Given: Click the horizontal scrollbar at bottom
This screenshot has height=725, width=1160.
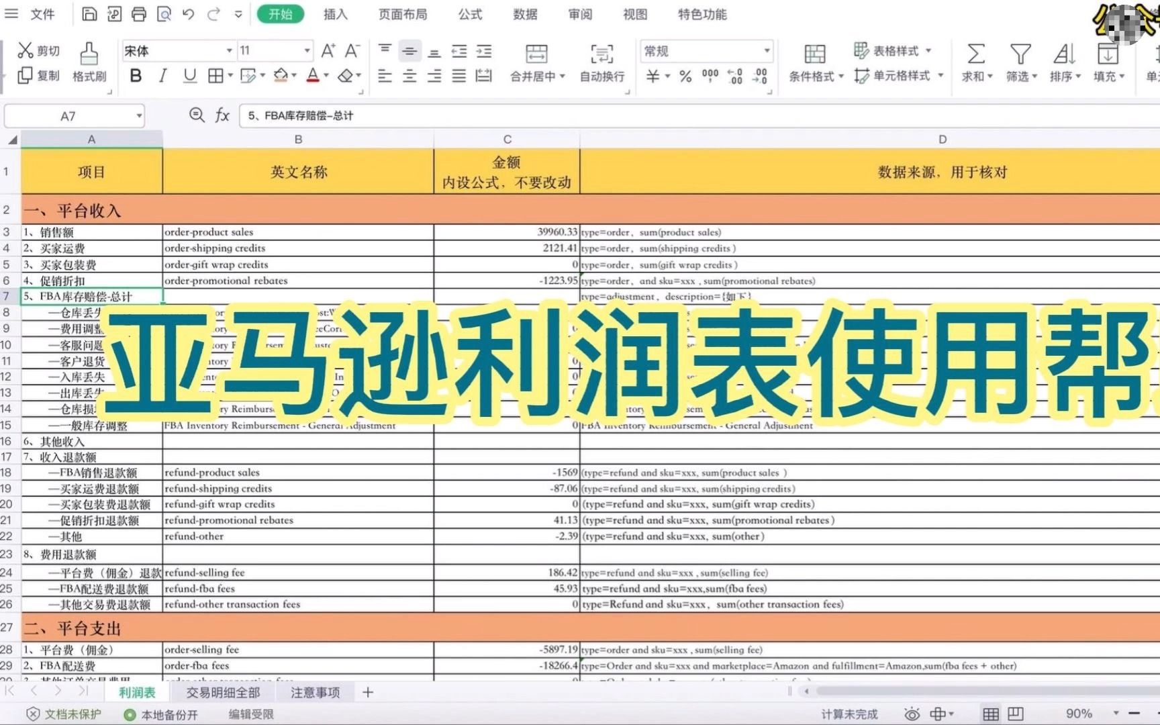Looking at the screenshot, I should (987, 691).
